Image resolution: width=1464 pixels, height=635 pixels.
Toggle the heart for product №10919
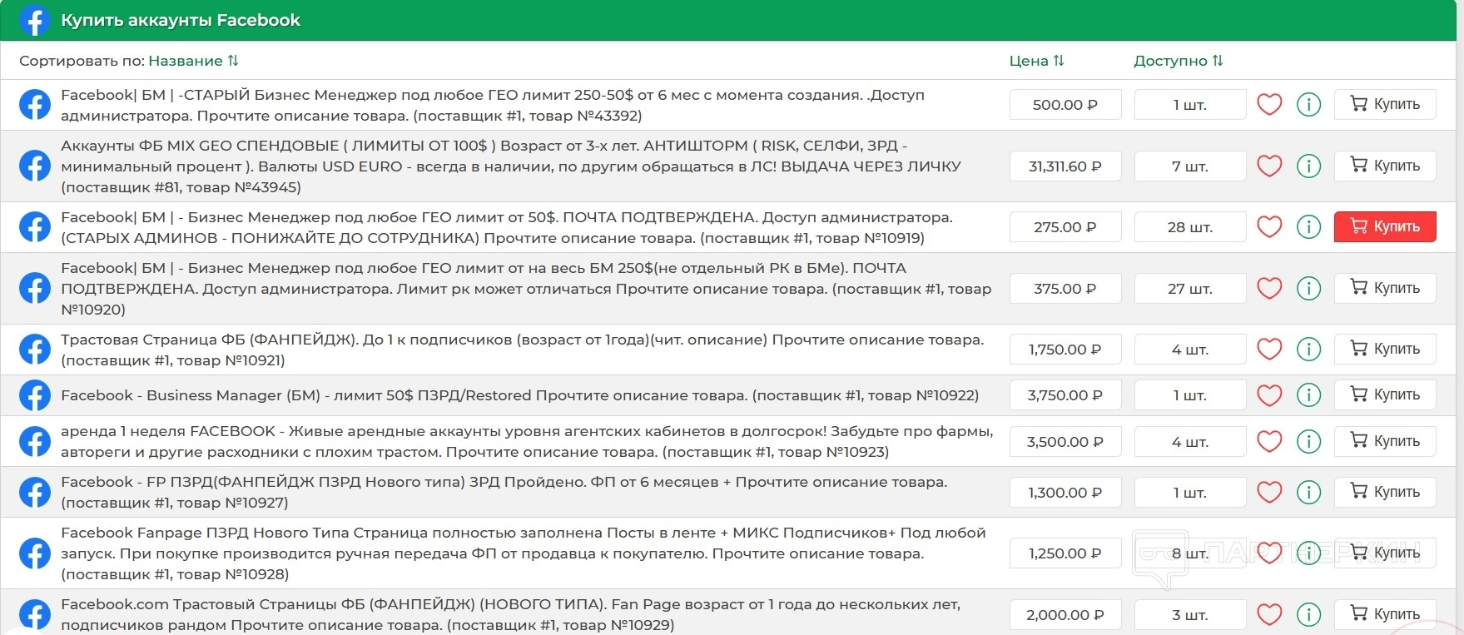[x=1269, y=227]
